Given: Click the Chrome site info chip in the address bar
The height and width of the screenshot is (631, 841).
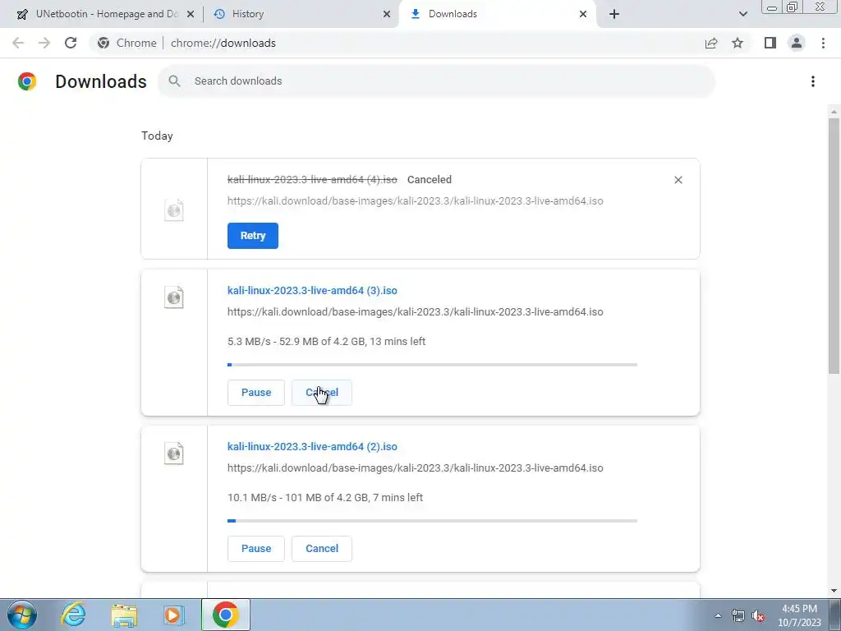Looking at the screenshot, I should click(127, 43).
